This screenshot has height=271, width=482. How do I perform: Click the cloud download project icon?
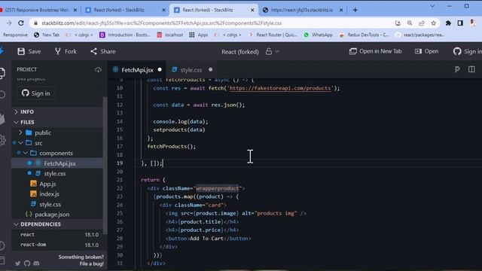coord(98,70)
